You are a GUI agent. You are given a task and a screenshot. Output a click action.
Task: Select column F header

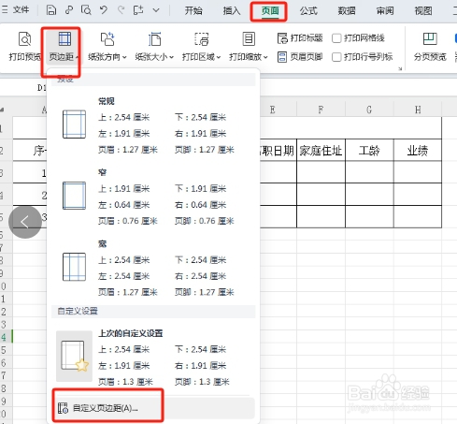pyautogui.click(x=321, y=110)
